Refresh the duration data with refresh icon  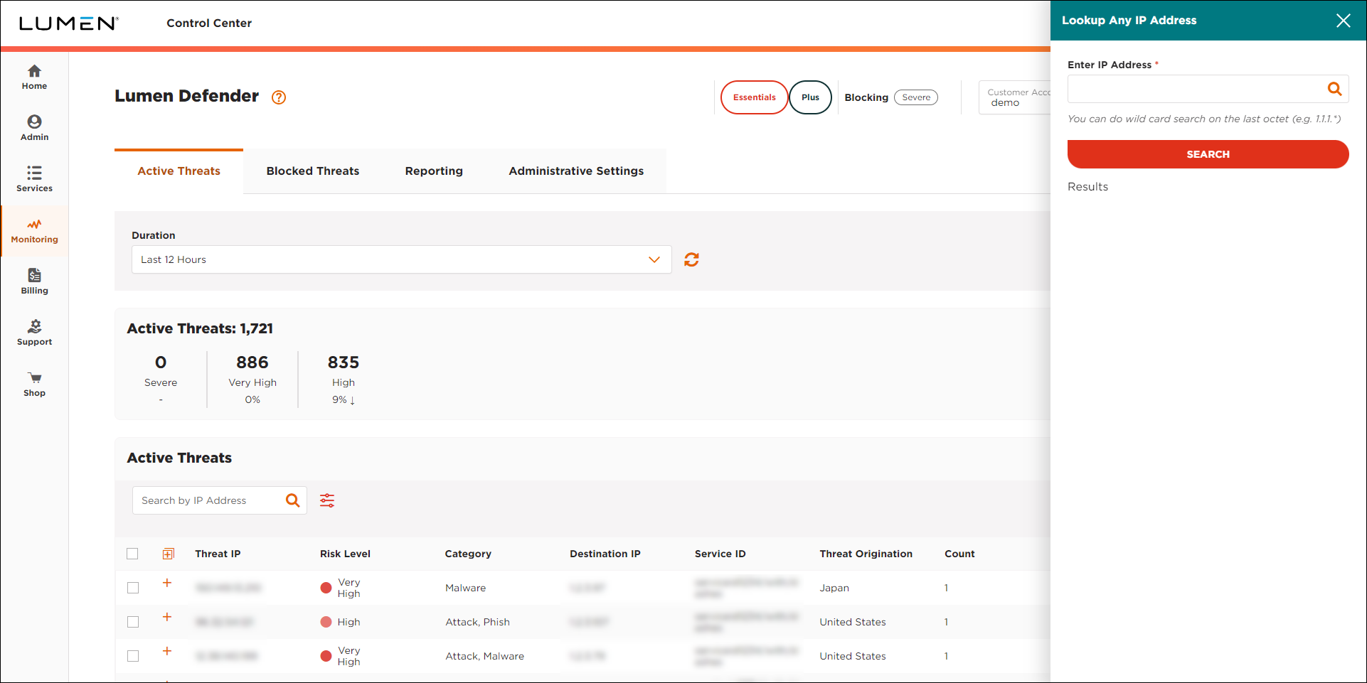click(x=691, y=259)
